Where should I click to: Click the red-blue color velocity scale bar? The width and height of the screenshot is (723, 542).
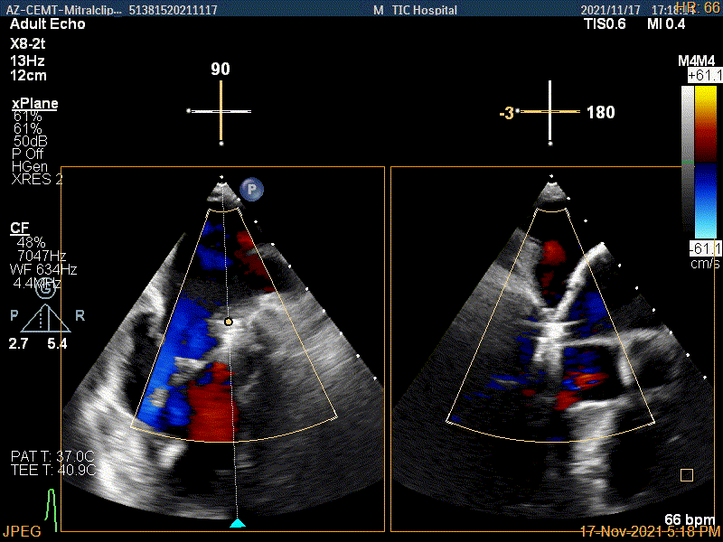pos(705,163)
